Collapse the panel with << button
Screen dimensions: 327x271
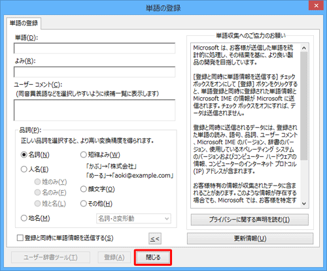tap(155, 239)
